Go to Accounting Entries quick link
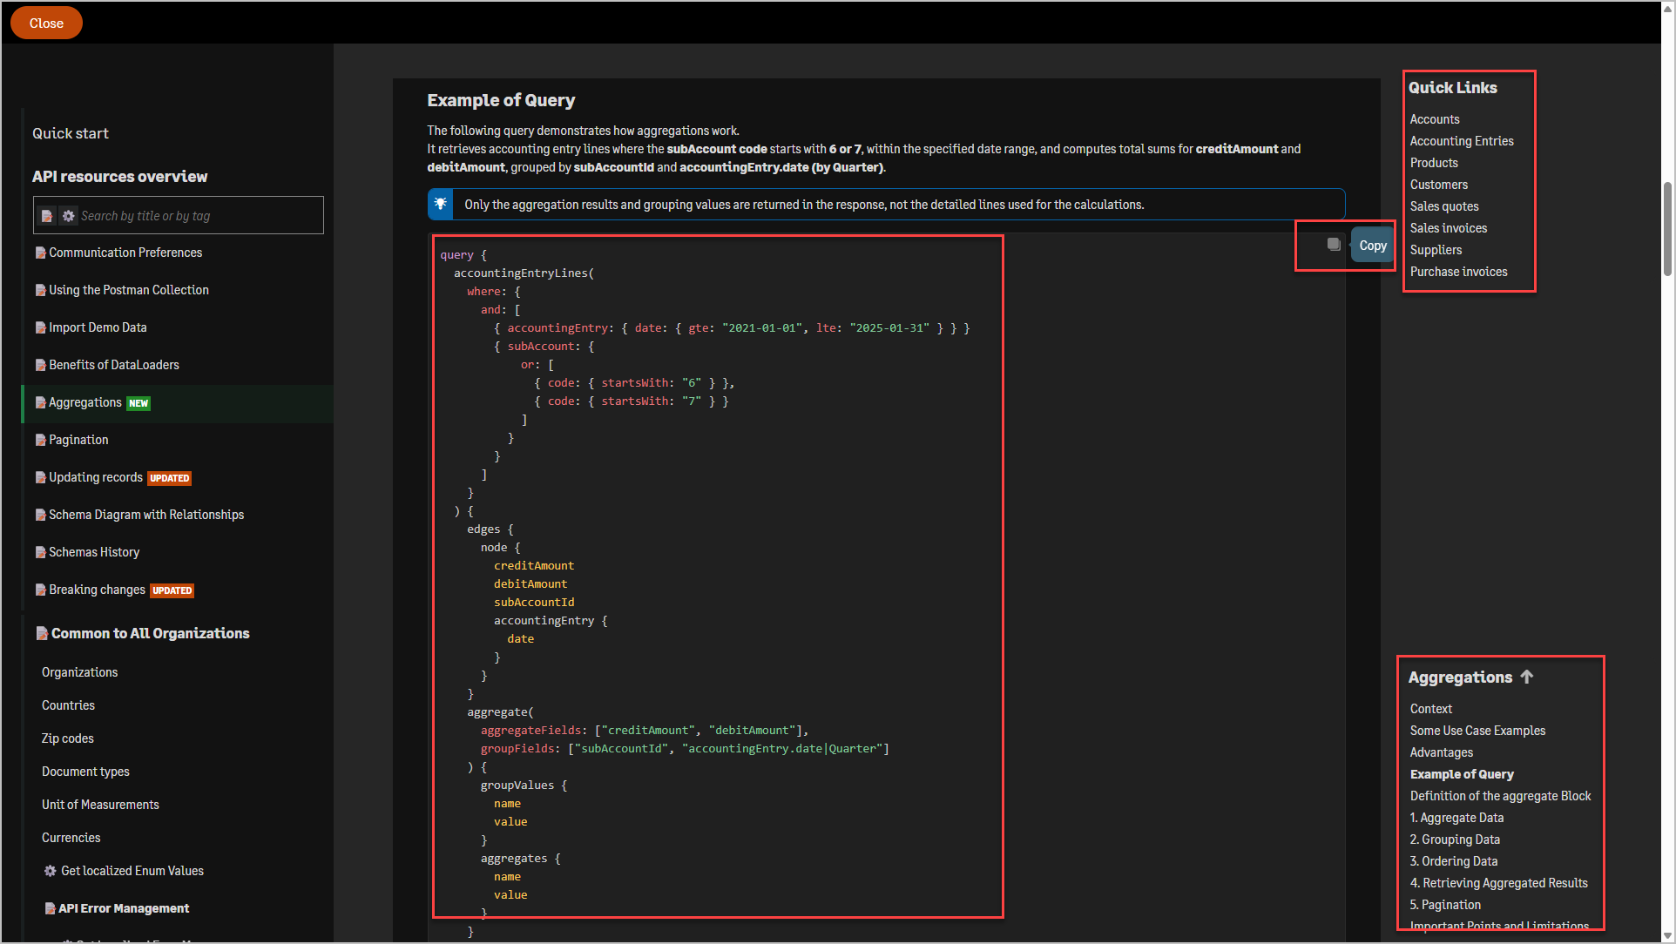 pos(1462,141)
